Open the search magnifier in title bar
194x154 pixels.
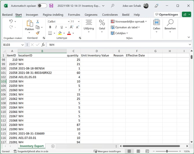click(113, 6)
